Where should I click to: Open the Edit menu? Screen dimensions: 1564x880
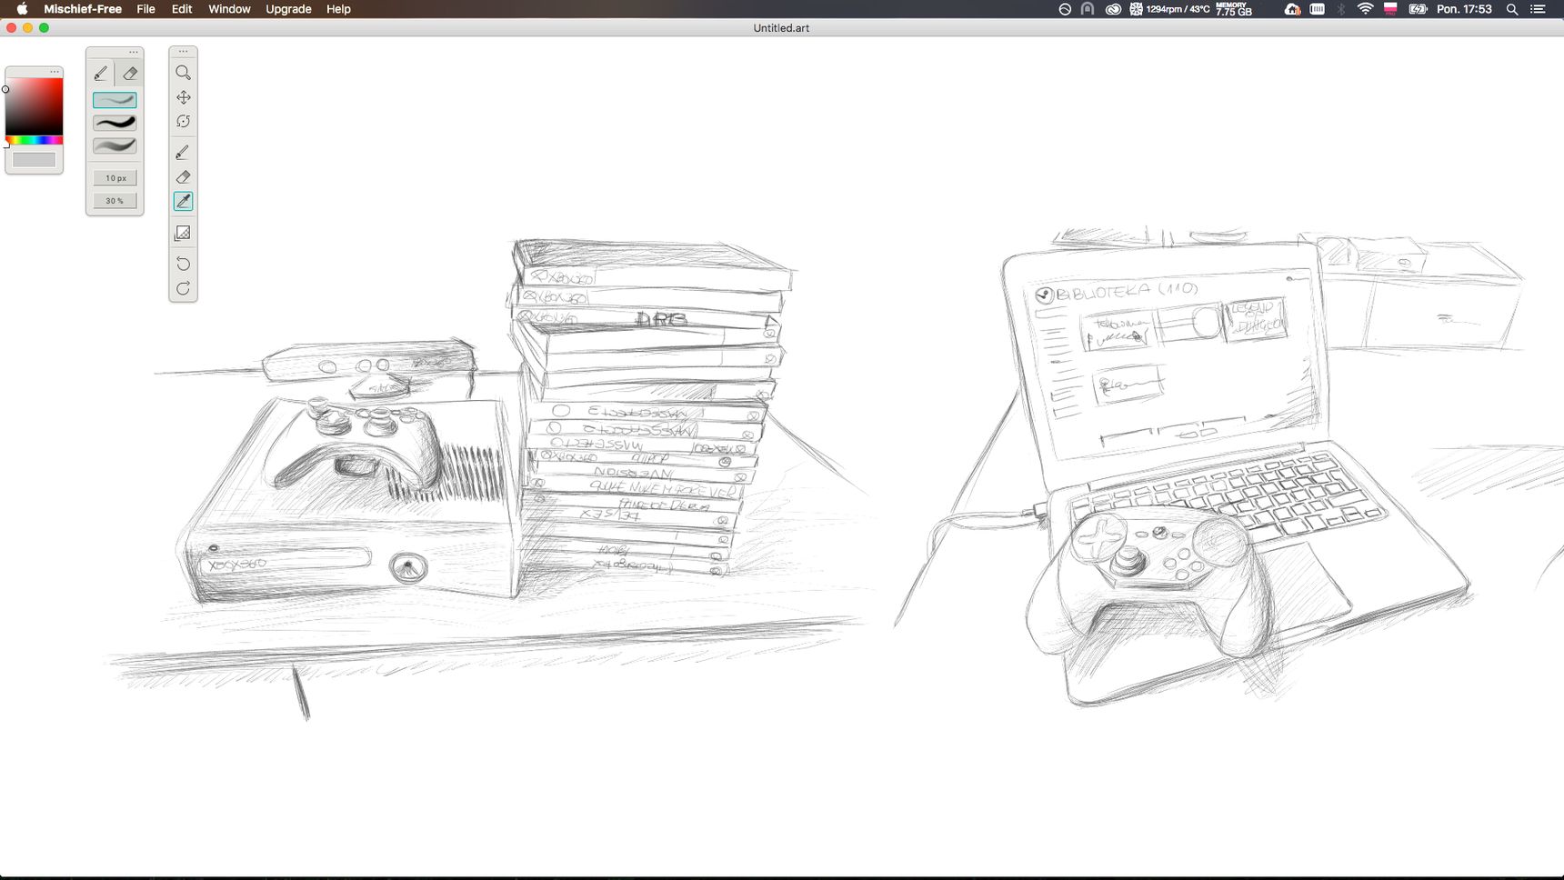[x=182, y=9]
